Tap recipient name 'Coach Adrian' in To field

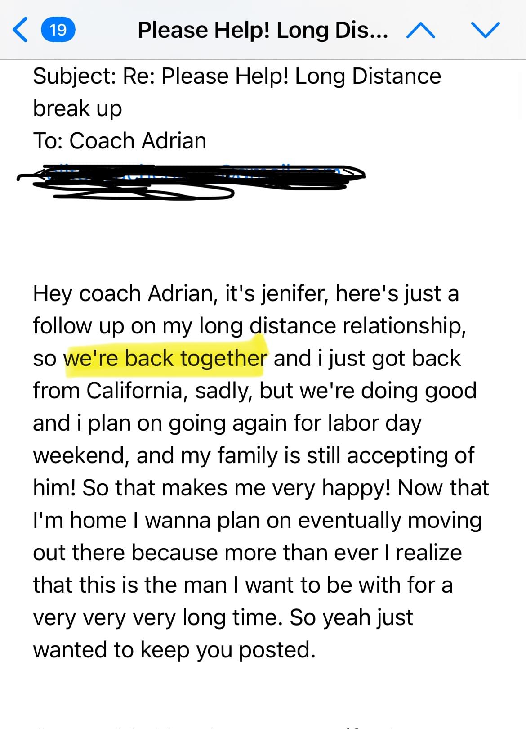[x=138, y=140]
